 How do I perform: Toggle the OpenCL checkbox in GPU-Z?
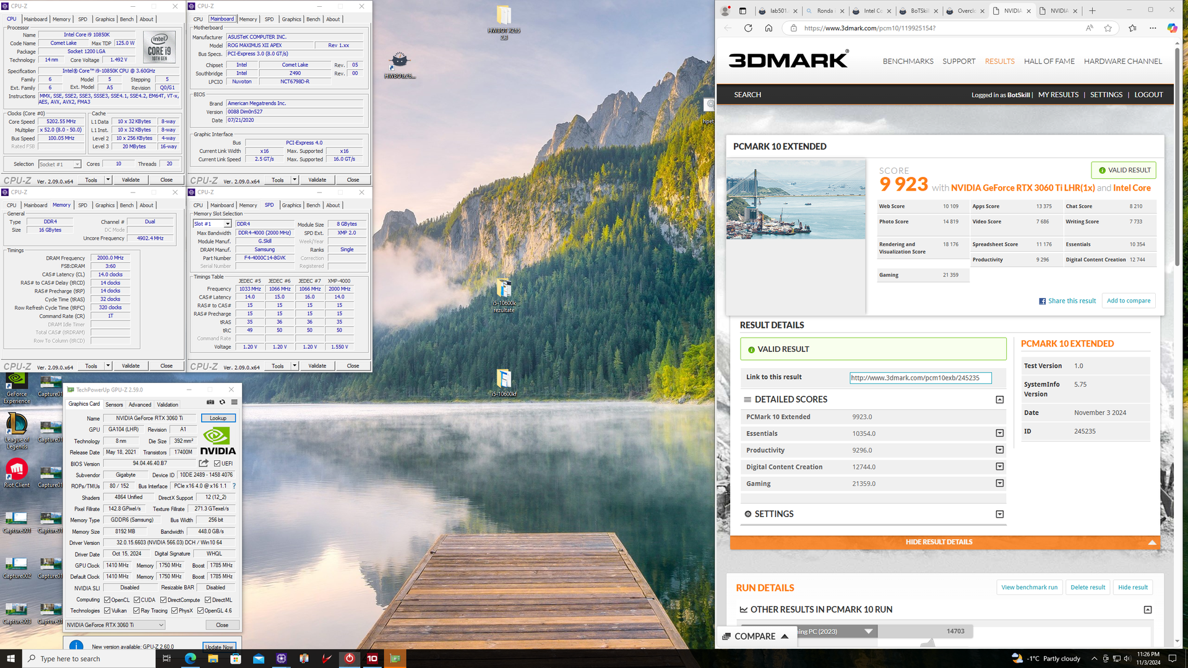107,600
